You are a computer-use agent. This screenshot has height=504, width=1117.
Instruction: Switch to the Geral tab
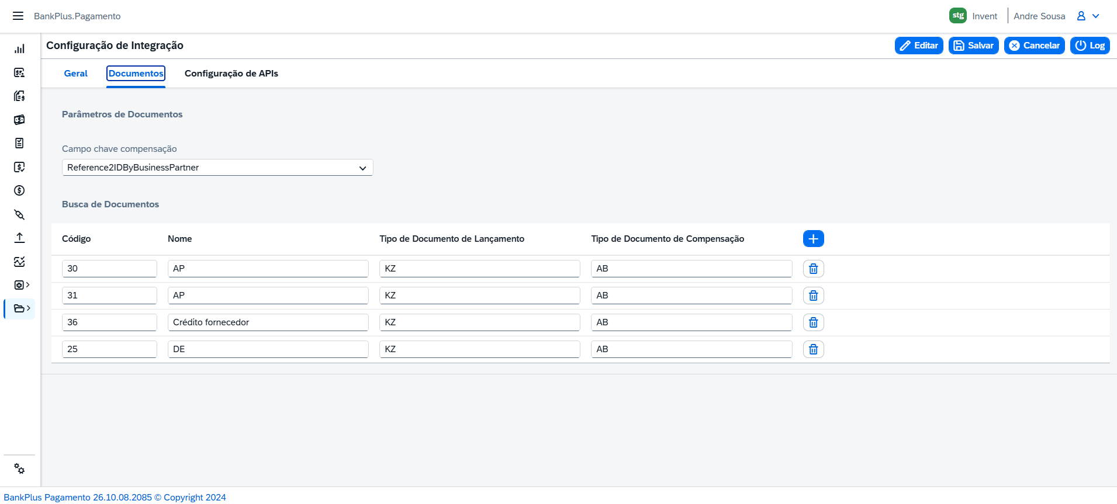[x=76, y=74]
